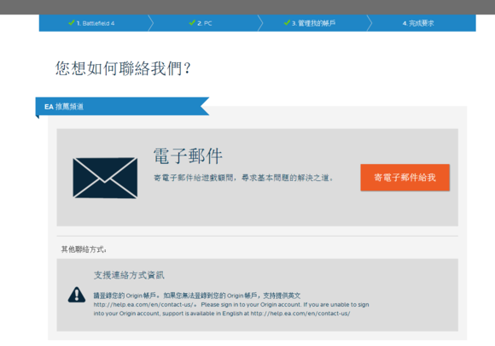Click the orange 寄電子郵件給我 button

405,177
